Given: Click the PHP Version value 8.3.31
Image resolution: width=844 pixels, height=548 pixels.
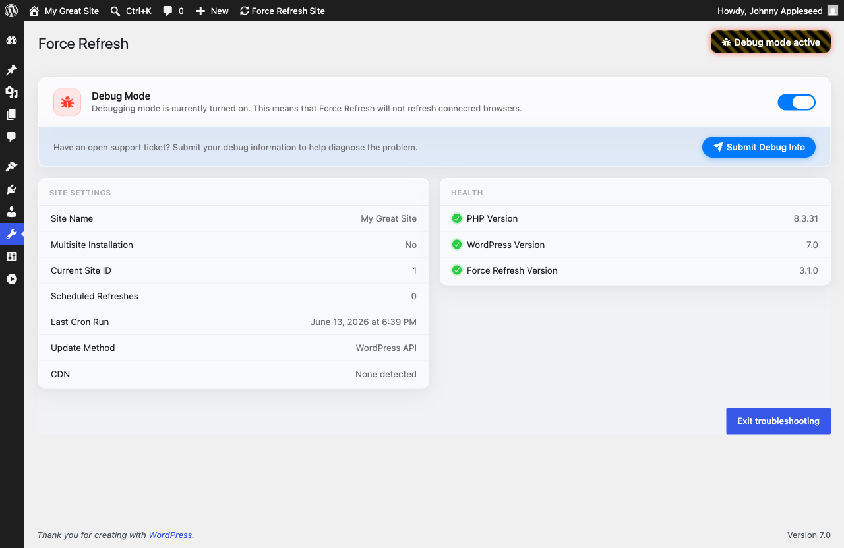Looking at the screenshot, I should [806, 218].
